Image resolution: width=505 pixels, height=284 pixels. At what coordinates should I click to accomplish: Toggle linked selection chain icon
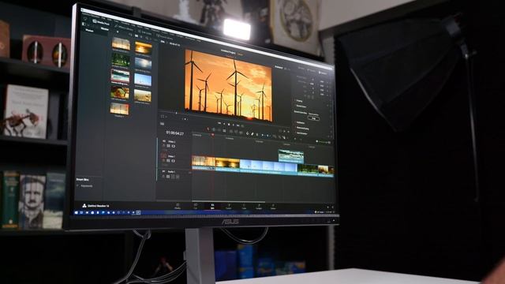pyautogui.click(x=252, y=133)
